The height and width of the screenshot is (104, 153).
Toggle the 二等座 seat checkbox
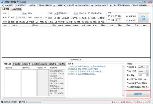pos(46,22)
